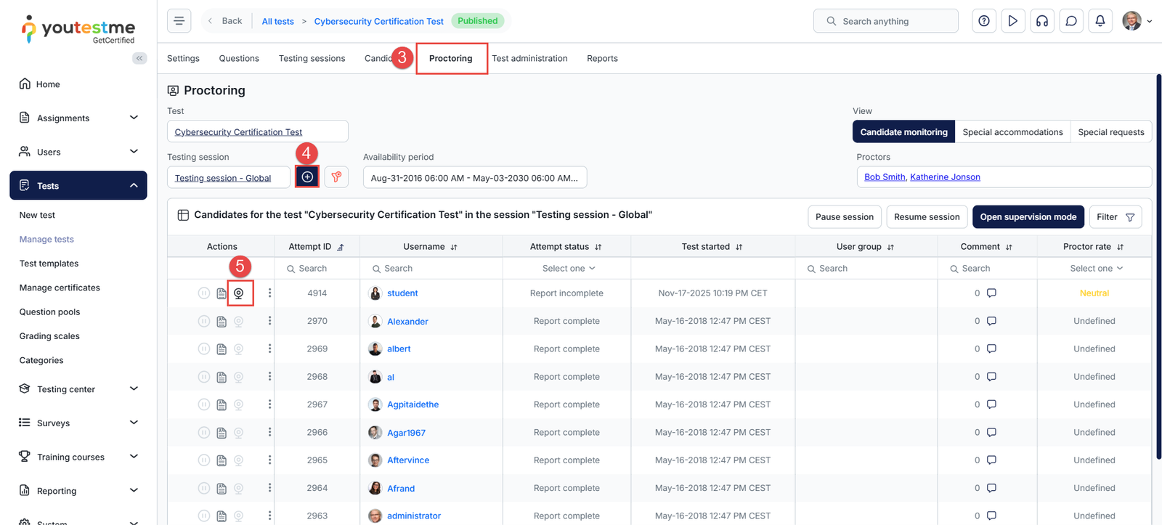Open three-dot actions menu for Alexander
Viewport: 1162px width, 525px height.
269,321
